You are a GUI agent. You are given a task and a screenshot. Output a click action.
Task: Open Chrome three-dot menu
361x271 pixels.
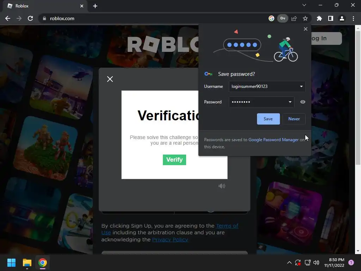[x=353, y=18]
